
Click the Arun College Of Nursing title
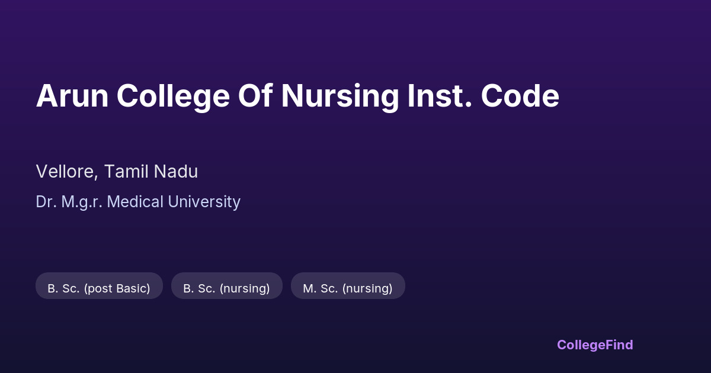pos(297,96)
